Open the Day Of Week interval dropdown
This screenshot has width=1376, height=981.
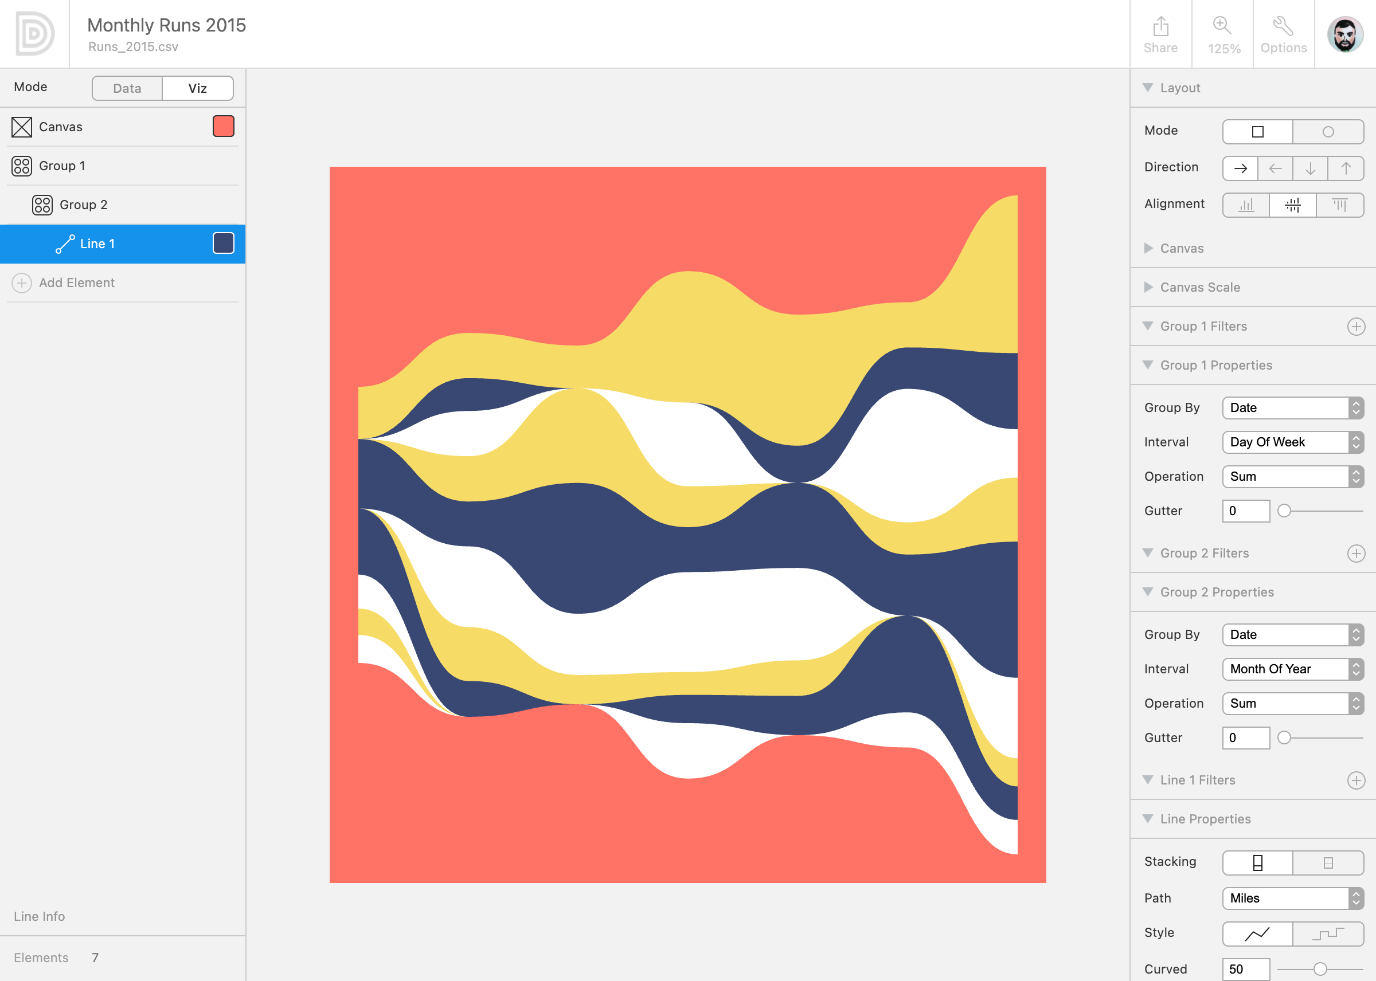click(1293, 442)
